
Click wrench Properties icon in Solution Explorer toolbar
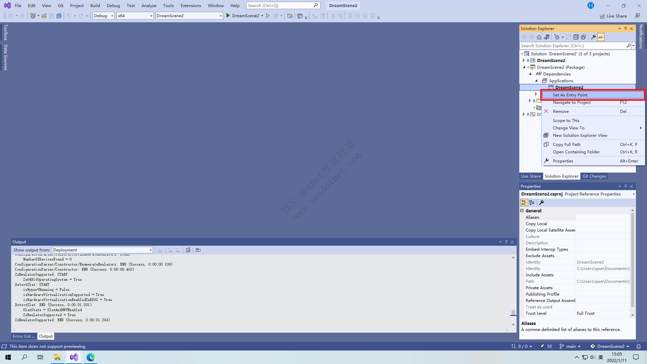tap(593, 37)
